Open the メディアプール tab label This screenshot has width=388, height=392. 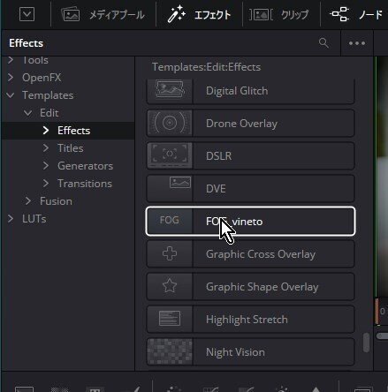[x=117, y=15]
